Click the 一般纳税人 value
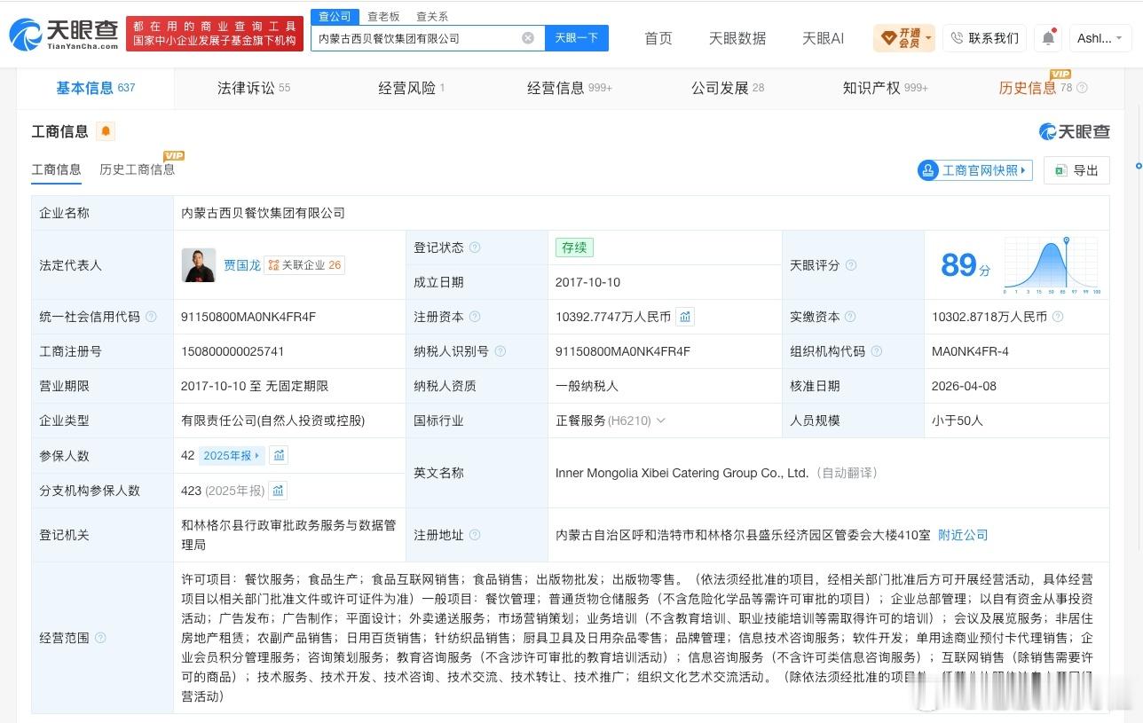The image size is (1143, 723). click(x=587, y=386)
